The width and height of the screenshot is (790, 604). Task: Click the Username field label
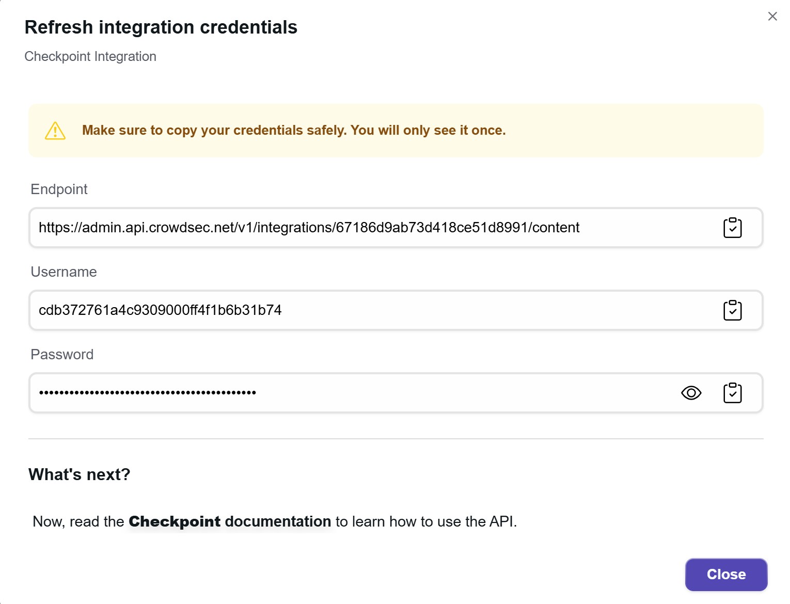click(x=64, y=272)
